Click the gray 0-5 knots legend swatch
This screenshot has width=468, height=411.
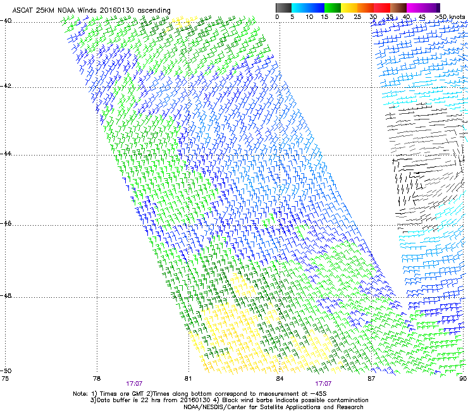(283, 8)
